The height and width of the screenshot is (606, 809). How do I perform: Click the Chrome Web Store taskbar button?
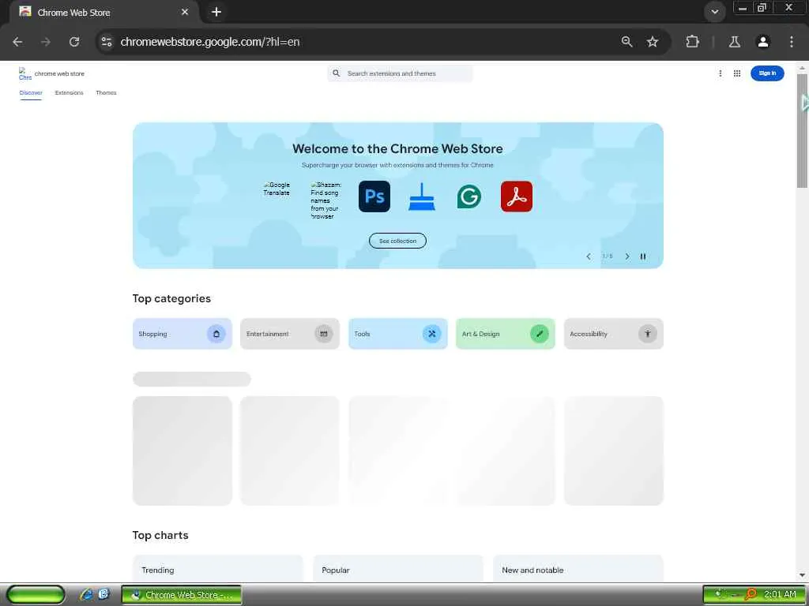coord(182,595)
